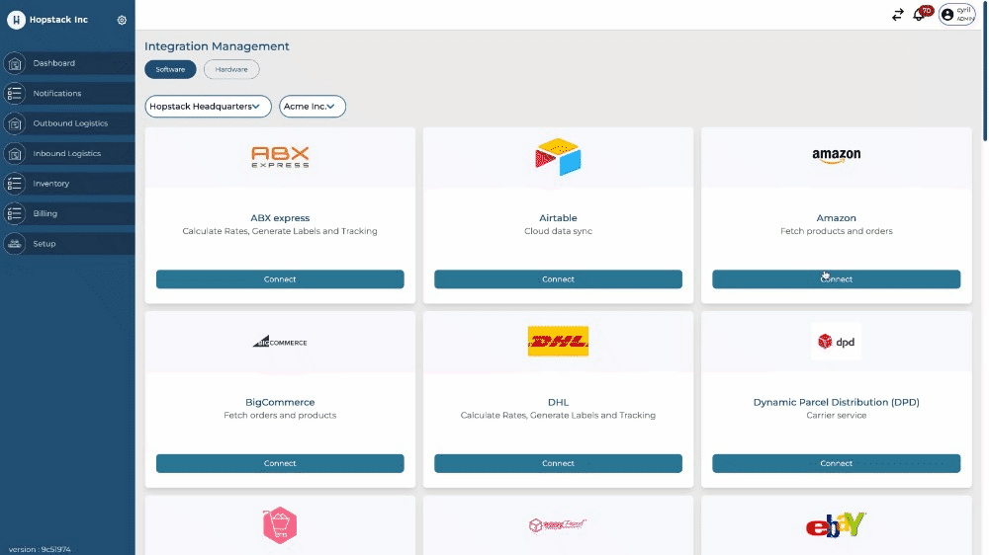Switch to the Hardware tab
Viewport: 989px width, 555px height.
(x=231, y=69)
